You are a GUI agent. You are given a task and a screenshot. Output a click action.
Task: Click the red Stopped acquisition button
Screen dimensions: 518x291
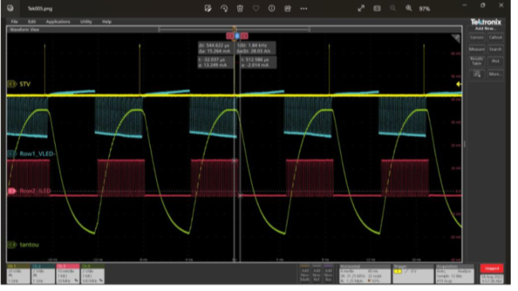[x=492, y=268]
